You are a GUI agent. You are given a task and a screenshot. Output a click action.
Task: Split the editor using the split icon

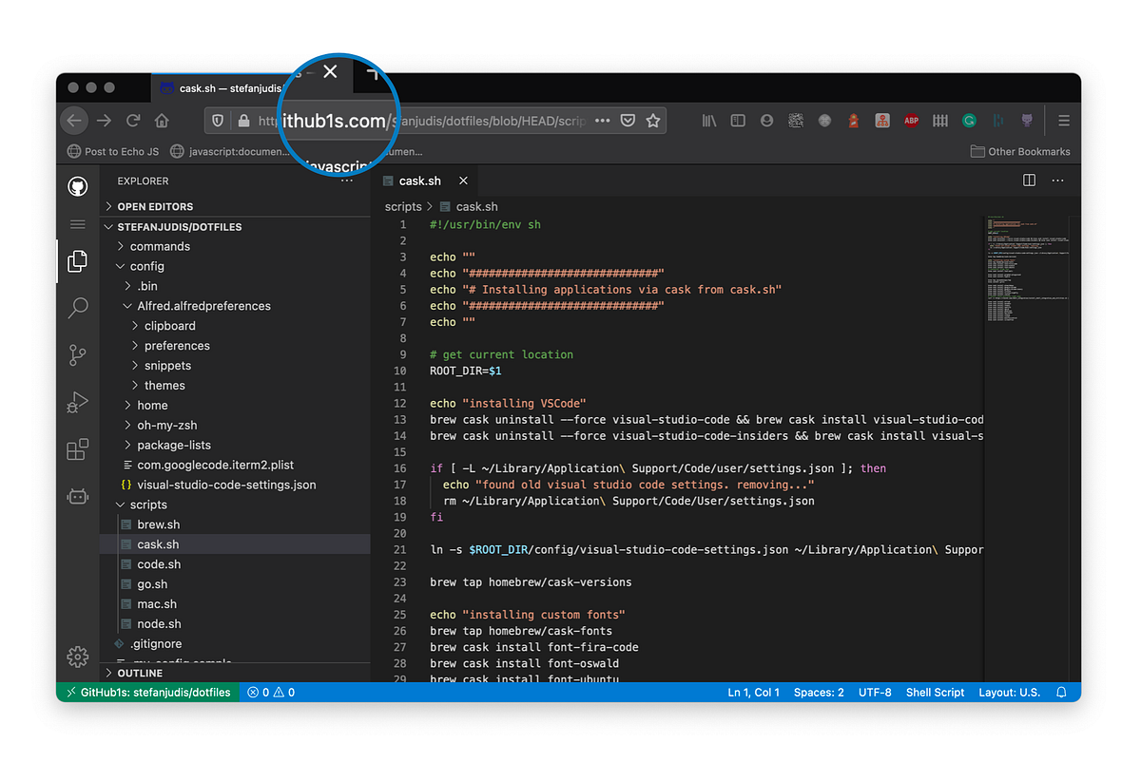[x=1029, y=180]
